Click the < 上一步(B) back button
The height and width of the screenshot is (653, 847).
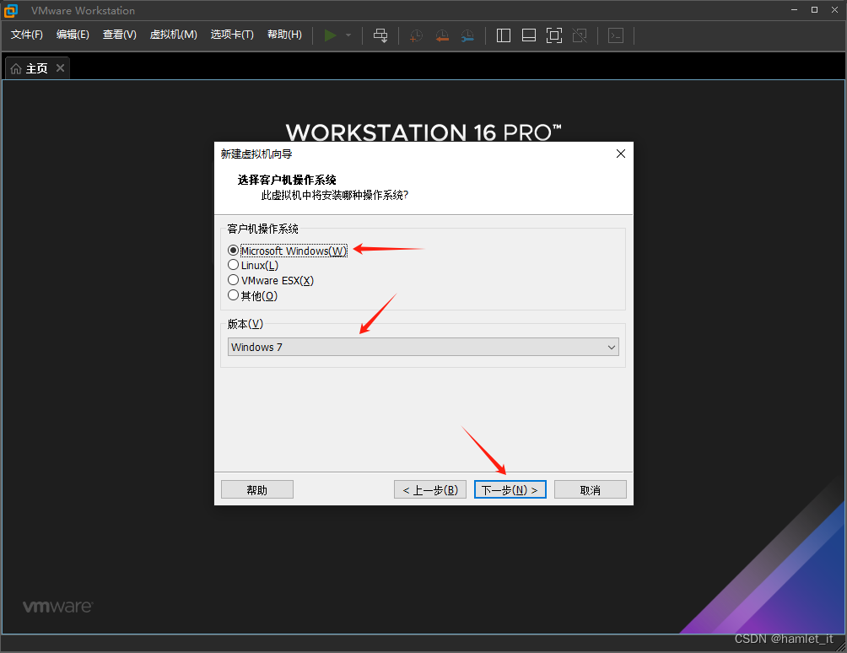[x=430, y=490]
